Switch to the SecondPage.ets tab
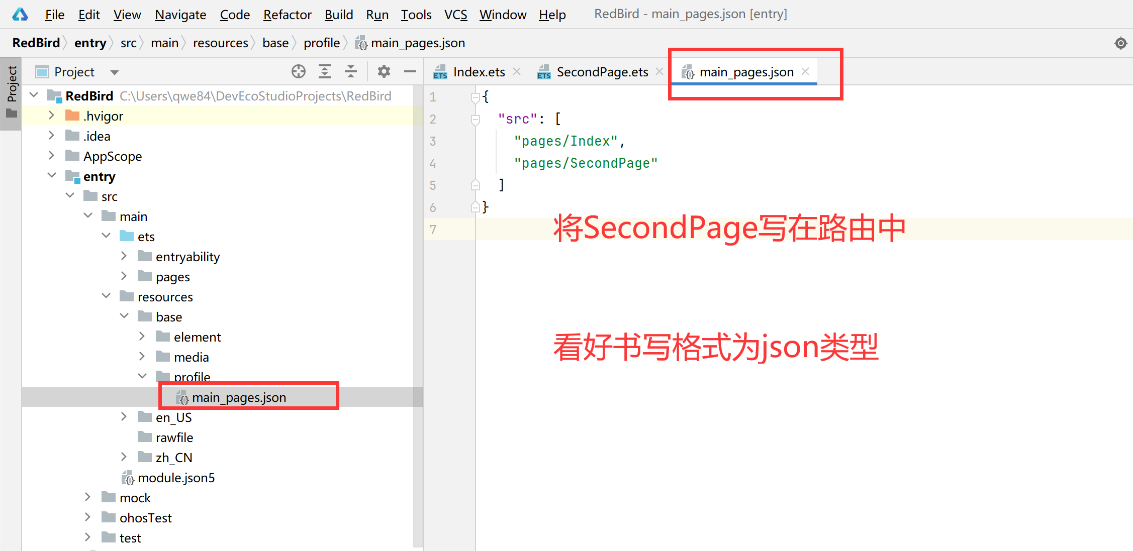 (x=602, y=72)
